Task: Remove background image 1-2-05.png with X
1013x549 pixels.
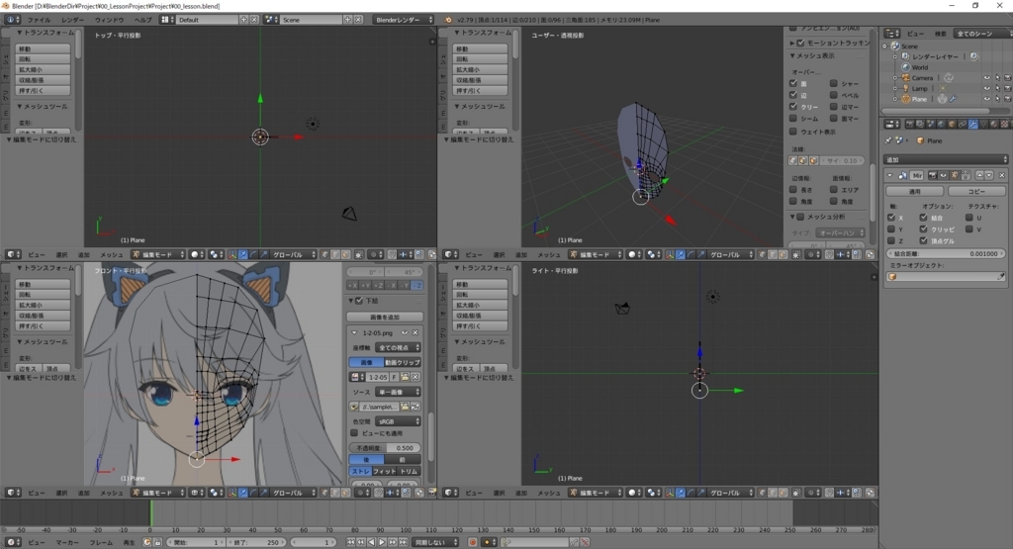Action: pos(414,332)
